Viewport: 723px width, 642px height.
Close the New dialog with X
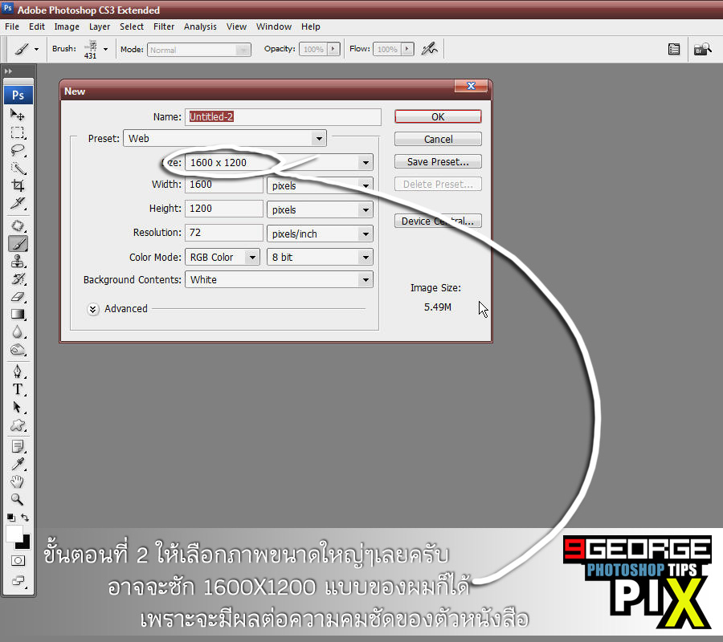click(471, 86)
